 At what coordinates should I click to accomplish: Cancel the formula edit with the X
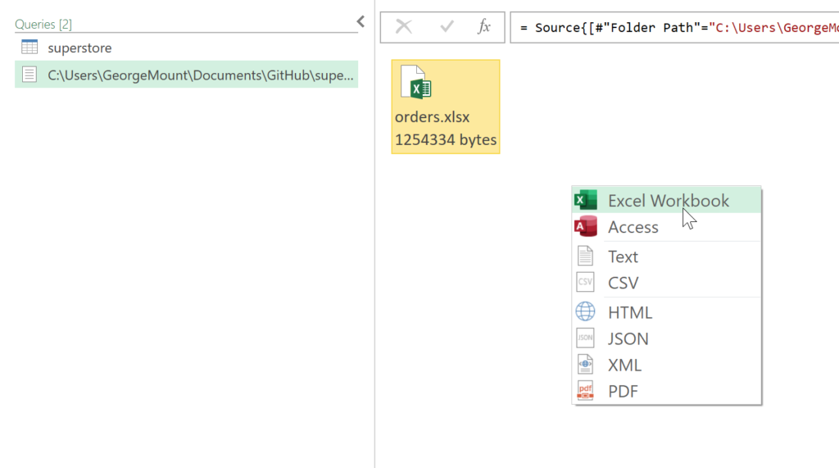coord(403,27)
